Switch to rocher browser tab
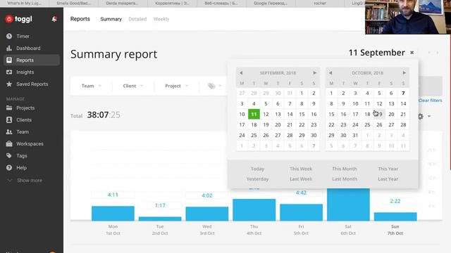Viewport: 451px width, 253px height. (320, 4)
